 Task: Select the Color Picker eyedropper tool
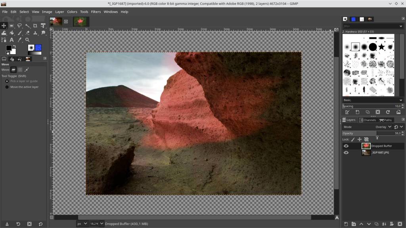coord(19,40)
